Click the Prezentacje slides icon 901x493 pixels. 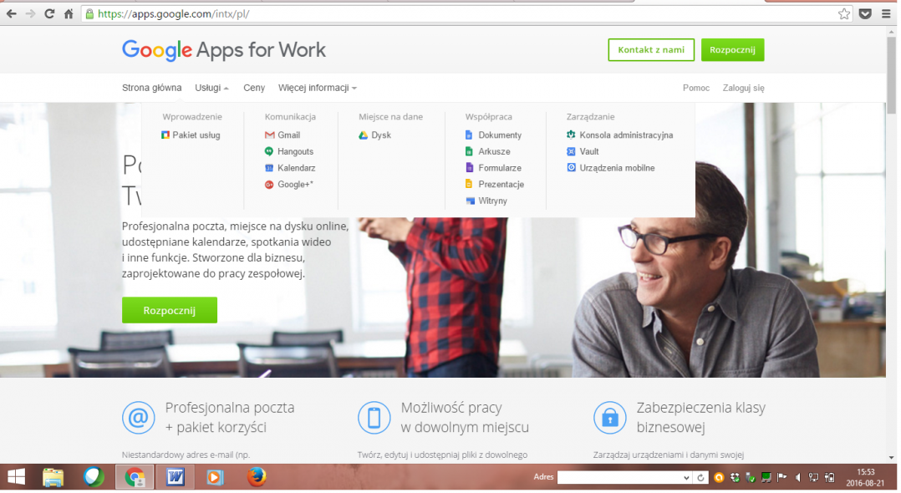click(469, 184)
